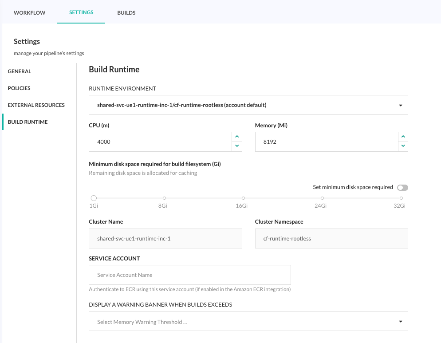Open Policies settings section
Viewport: 441px width, 343px height.
point(19,88)
